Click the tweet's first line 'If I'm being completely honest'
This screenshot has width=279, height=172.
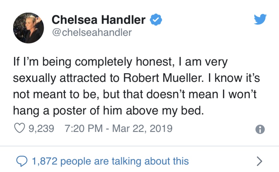click(x=93, y=62)
